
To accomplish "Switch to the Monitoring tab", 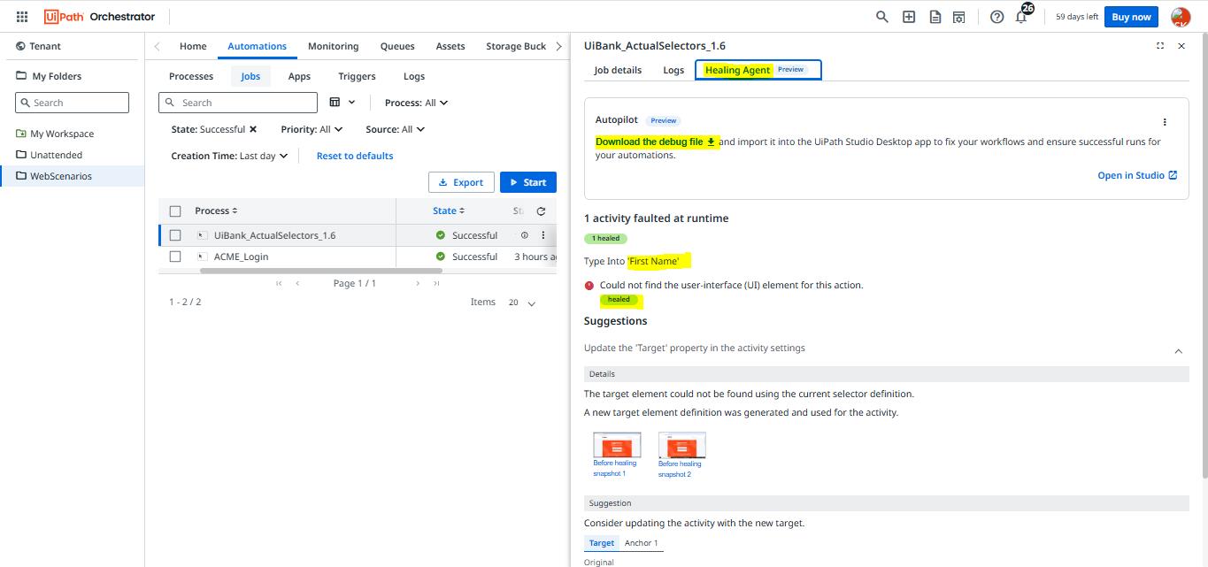I will point(333,46).
